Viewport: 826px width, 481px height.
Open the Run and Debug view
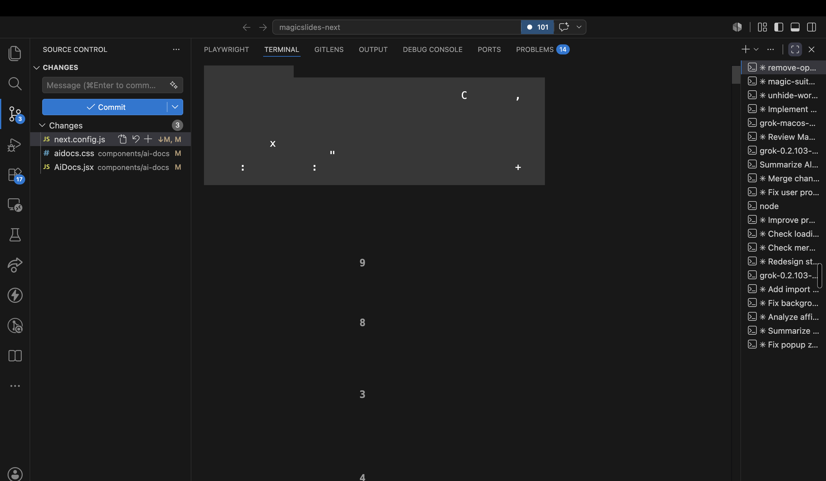(15, 144)
